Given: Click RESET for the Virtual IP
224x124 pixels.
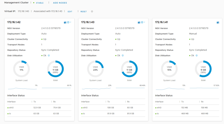Looking at the screenshot, I should 84,11.
